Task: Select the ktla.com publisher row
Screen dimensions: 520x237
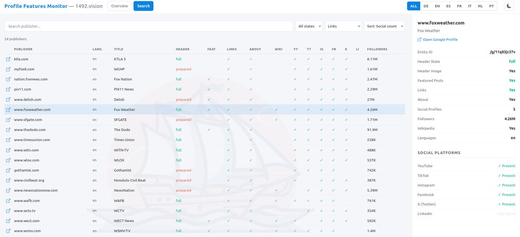Action: 205,59
